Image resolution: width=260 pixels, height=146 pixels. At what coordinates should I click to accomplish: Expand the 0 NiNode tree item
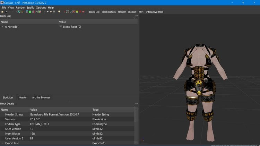tap(2, 27)
